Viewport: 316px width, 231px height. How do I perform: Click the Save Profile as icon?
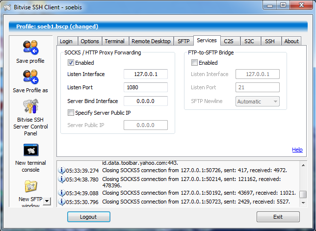pos(30,77)
